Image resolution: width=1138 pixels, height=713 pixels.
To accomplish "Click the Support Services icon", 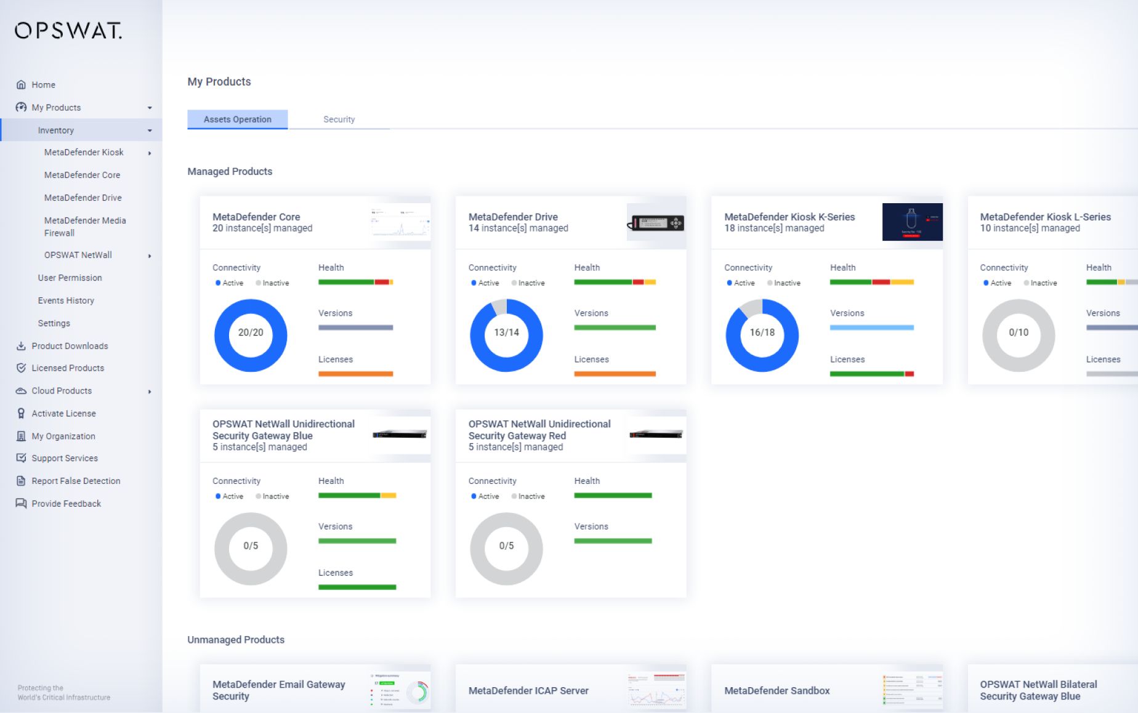I will click(x=21, y=458).
